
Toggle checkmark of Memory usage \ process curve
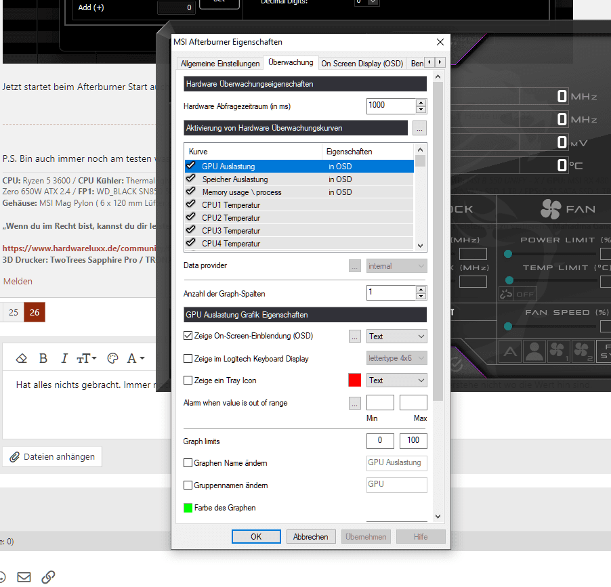(190, 192)
